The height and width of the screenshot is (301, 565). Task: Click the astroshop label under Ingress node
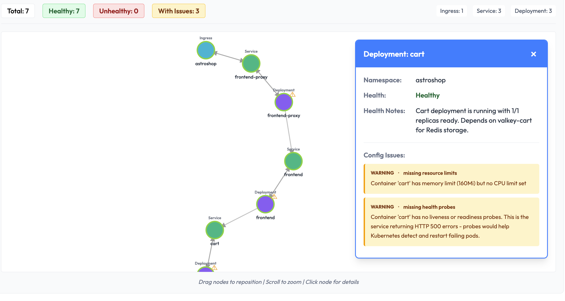point(206,64)
